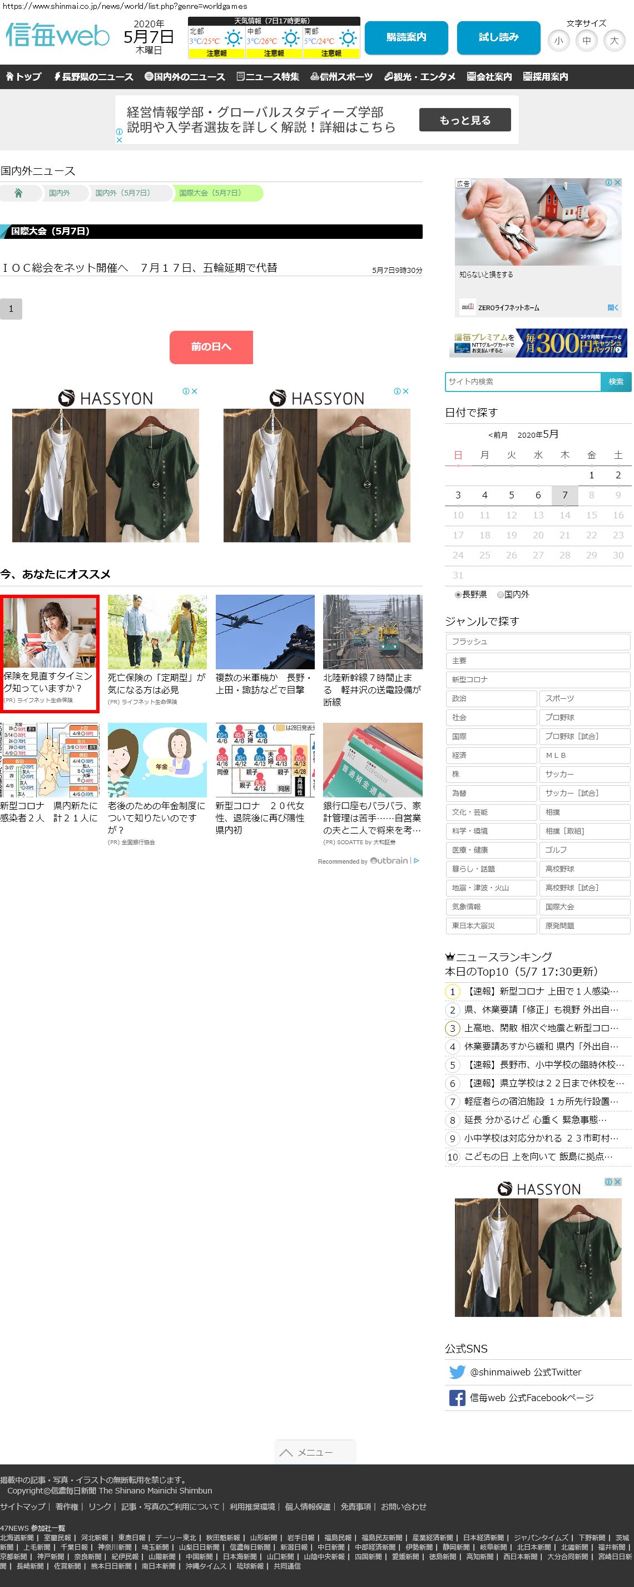Click the お問い合わせ footer link
This screenshot has width=634, height=1587.
(x=403, y=1506)
